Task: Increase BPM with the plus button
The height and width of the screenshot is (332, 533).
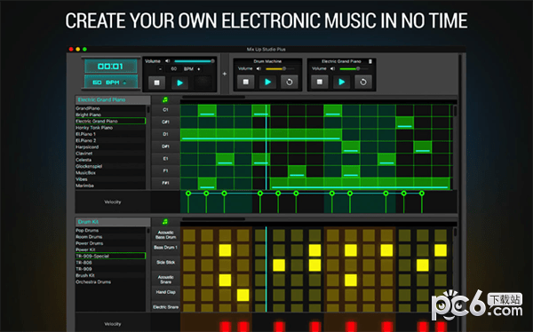Action: (199, 69)
